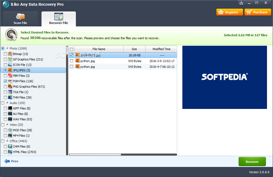The width and height of the screenshot is (273, 177).
Task: Click icon of python.jpg modified 2016-3-9
Action: point(78,61)
